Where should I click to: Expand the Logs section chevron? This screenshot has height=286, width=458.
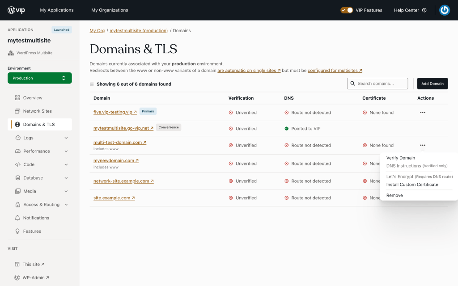click(66, 138)
